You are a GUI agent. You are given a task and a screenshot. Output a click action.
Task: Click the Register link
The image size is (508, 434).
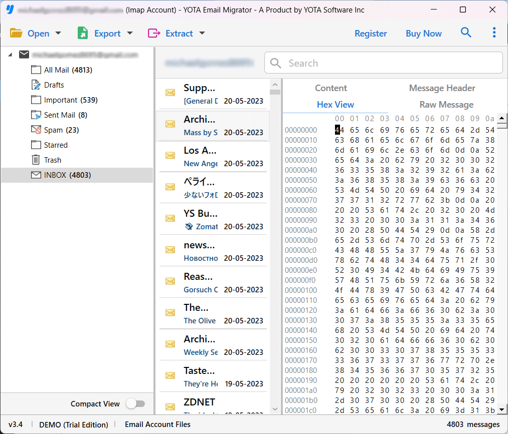pyautogui.click(x=371, y=34)
